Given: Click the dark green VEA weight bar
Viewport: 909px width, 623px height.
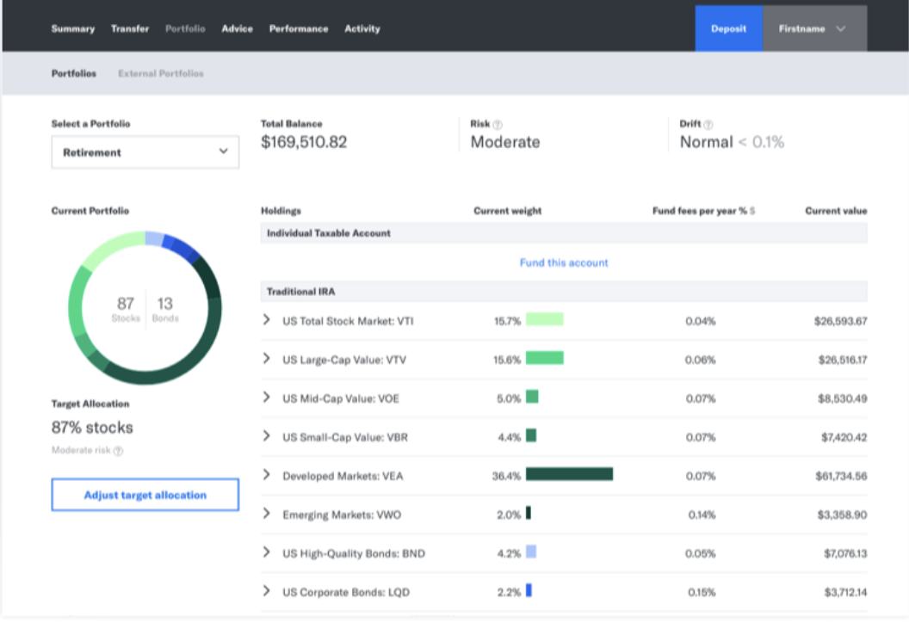Looking at the screenshot, I should pos(569,474).
